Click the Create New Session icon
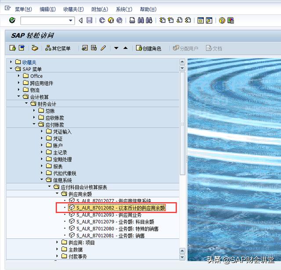Viewport: 281px width, 270px height. pos(200,21)
